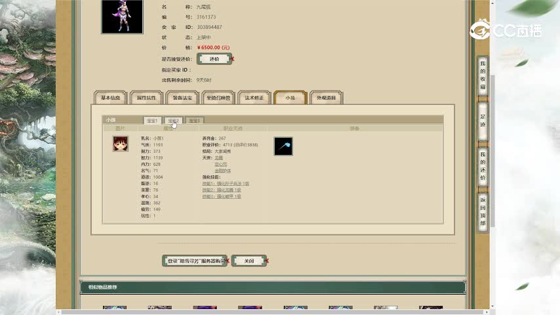
Task: Select the 法术修正 tab
Action: click(x=254, y=98)
